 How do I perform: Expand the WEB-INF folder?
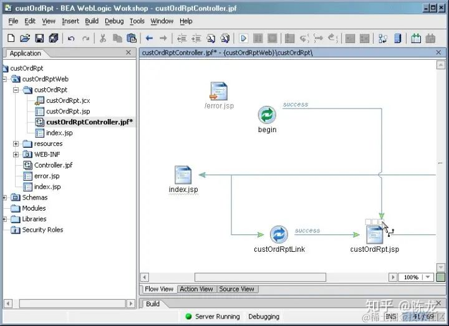click(16, 155)
